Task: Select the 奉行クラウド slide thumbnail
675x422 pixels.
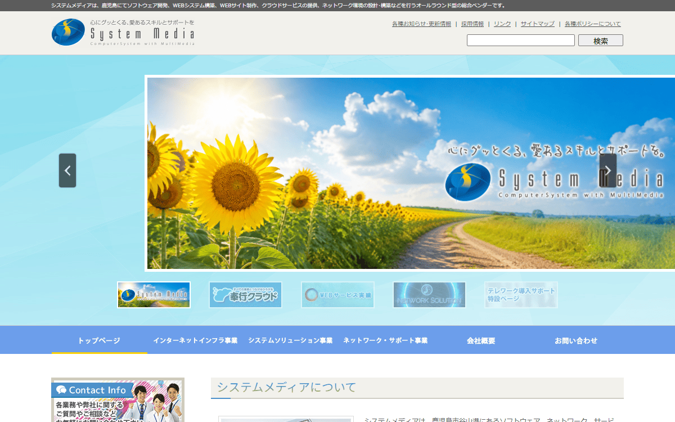Action: [245, 295]
